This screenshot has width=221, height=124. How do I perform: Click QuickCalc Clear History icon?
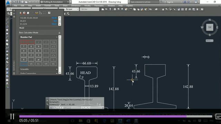pyautogui.click(x=25, y=13)
